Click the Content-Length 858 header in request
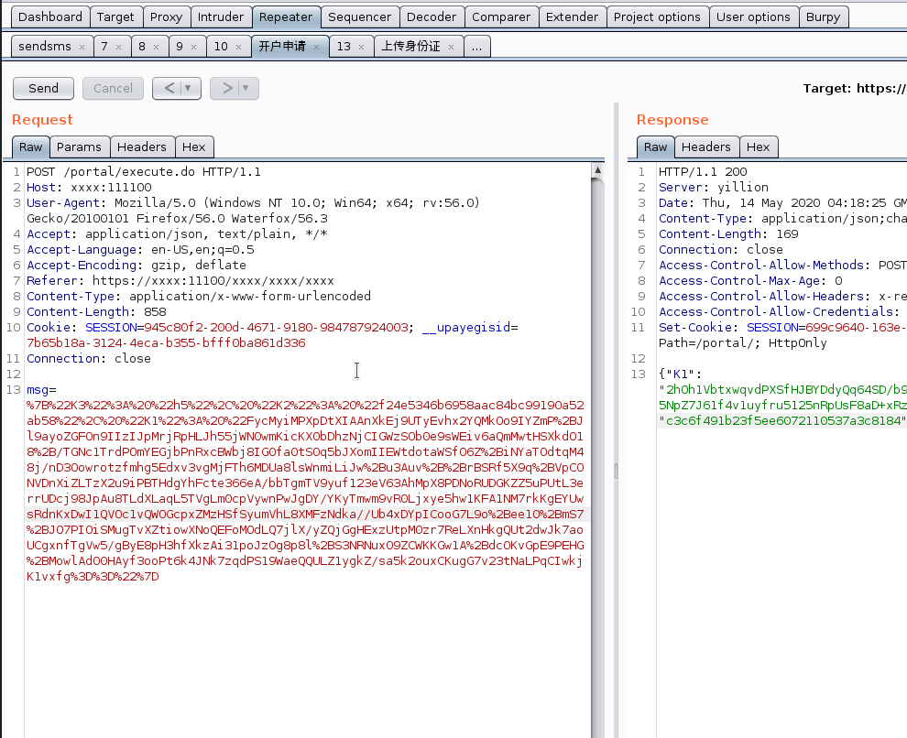907x738 pixels. coord(96,312)
